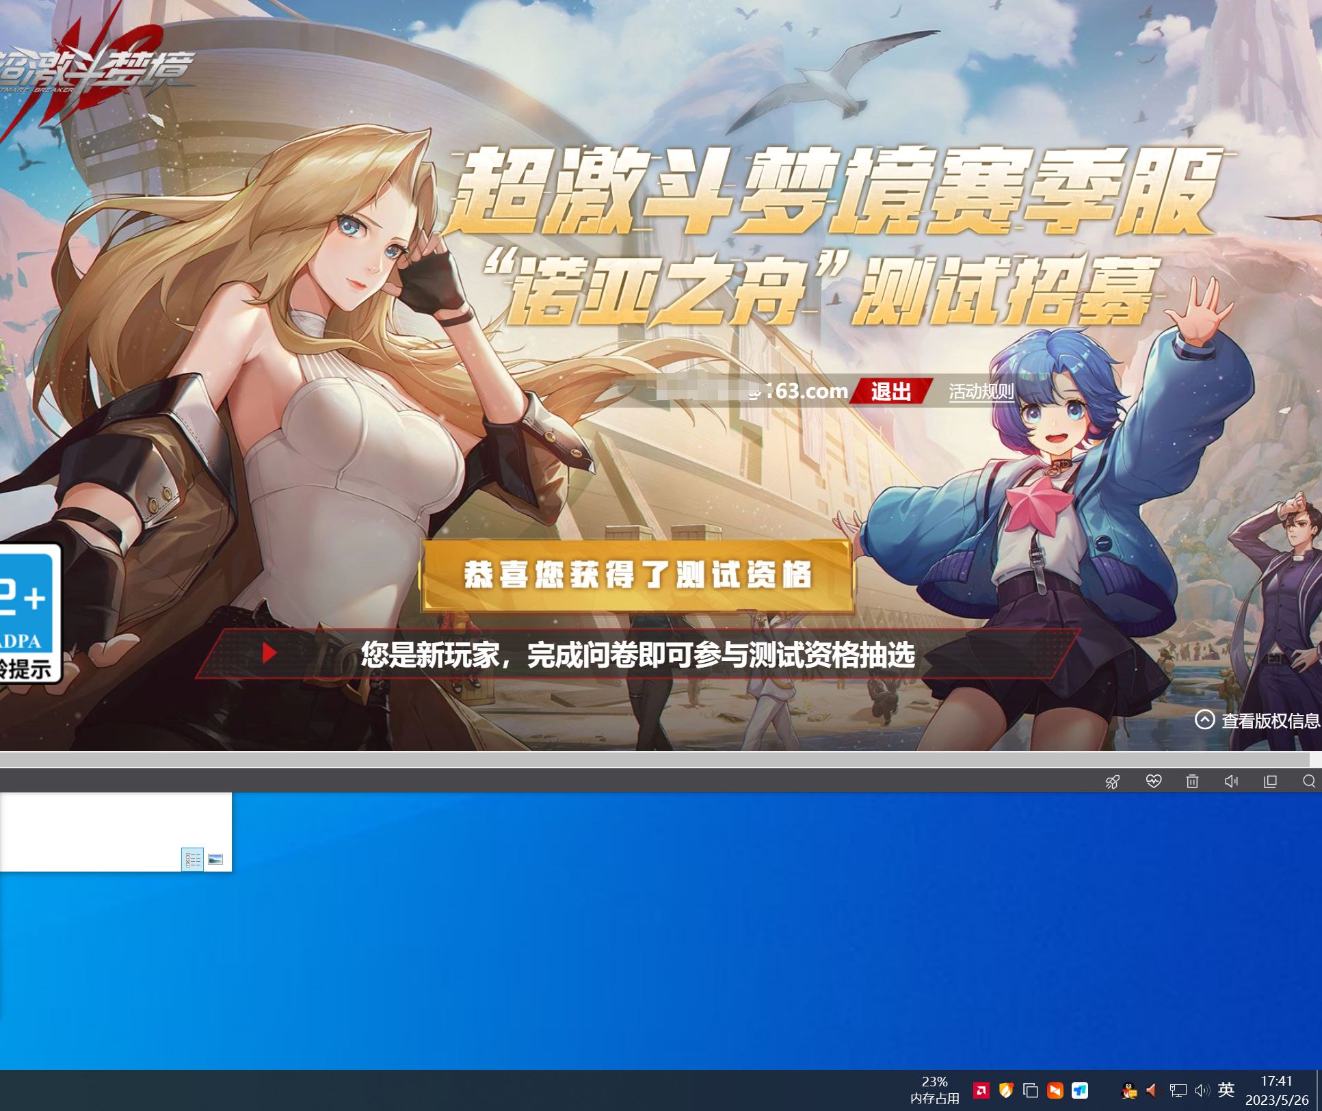Click the orange speaker tray icon

1153,1090
